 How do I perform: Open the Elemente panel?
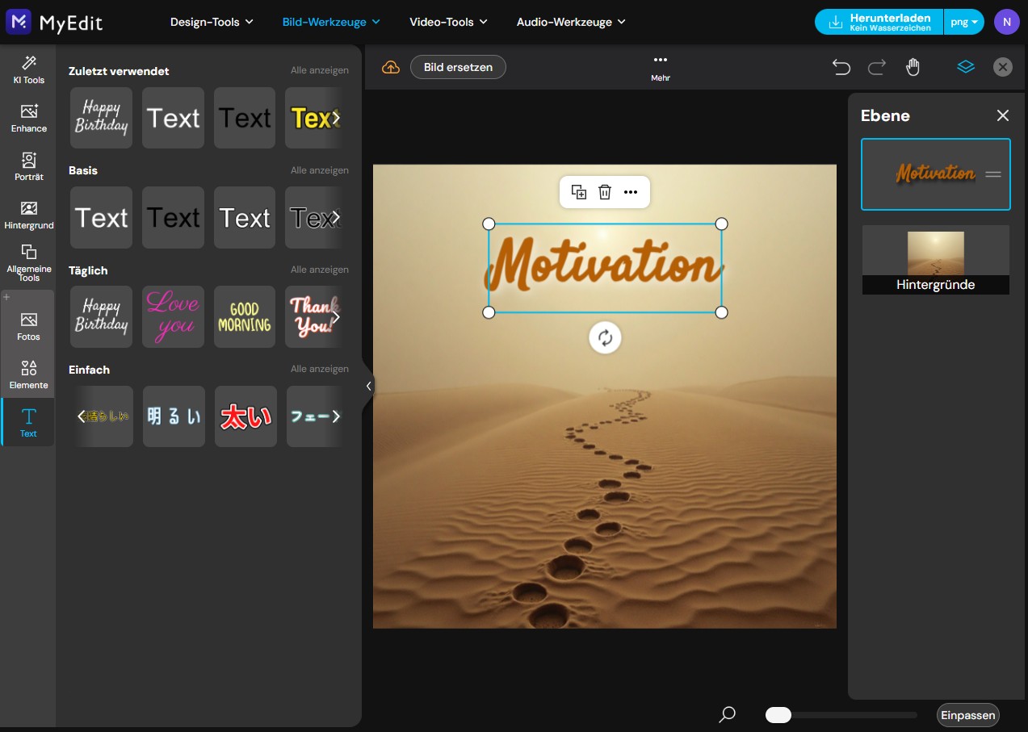tap(28, 374)
